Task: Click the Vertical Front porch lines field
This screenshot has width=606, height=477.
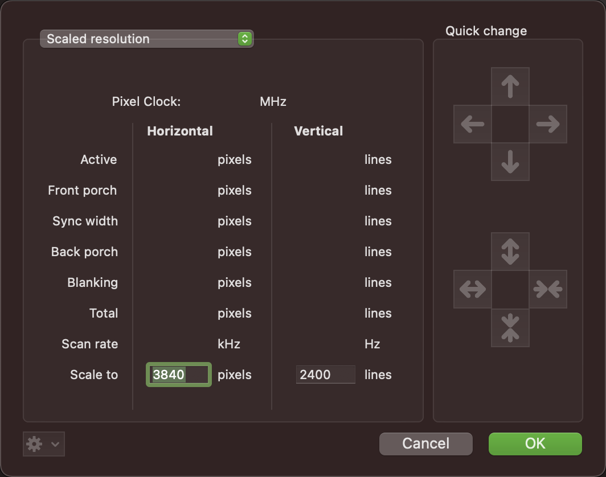Action: 325,190
